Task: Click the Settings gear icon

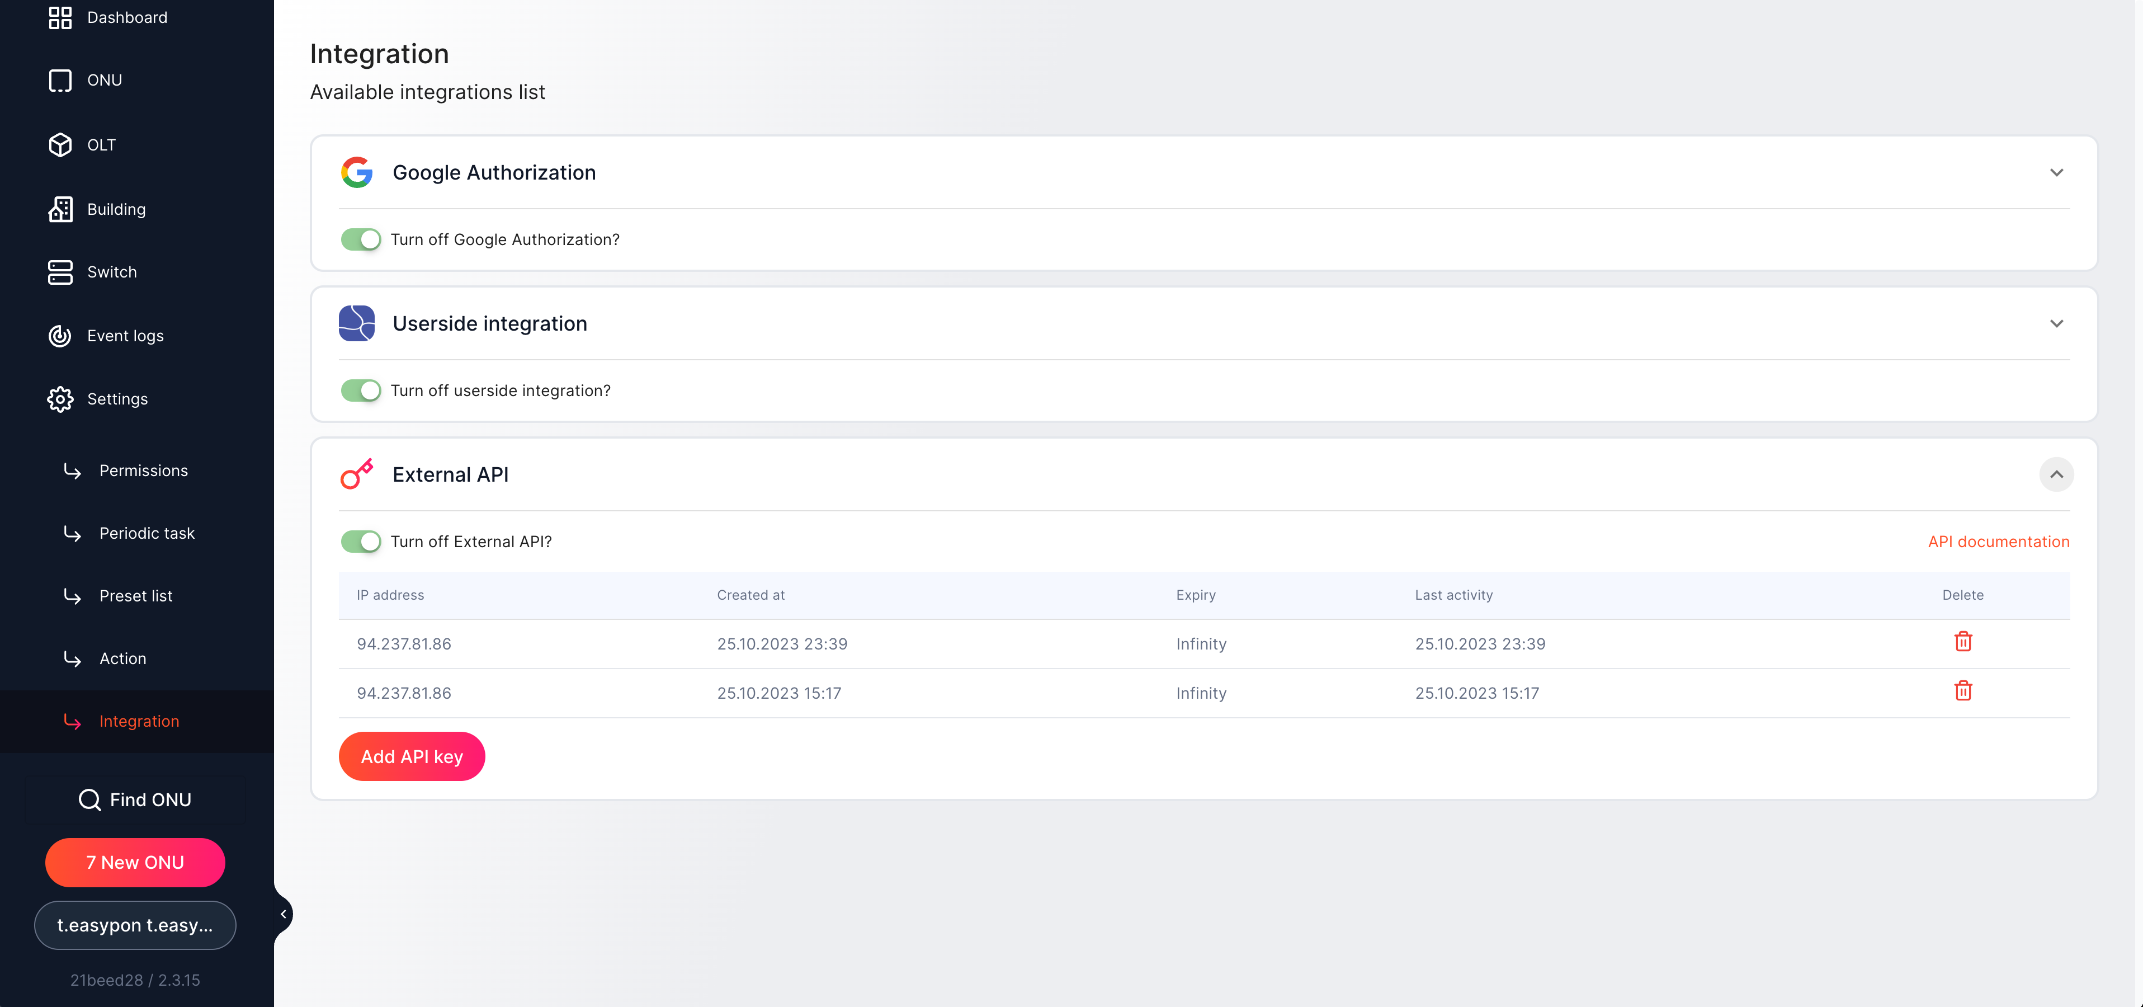Action: tap(60, 399)
